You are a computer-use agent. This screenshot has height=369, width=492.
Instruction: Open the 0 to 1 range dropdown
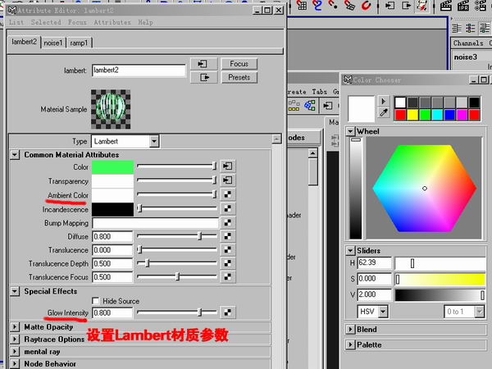pyautogui.click(x=480, y=312)
